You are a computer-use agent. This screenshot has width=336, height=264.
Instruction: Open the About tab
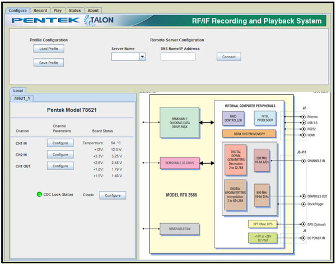pos(93,11)
